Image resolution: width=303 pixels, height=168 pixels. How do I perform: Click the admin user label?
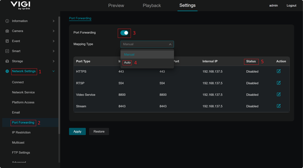274,6
